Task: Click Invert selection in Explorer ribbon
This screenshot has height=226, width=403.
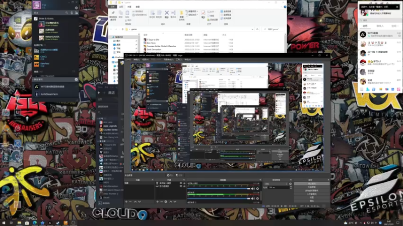Action: [226, 18]
